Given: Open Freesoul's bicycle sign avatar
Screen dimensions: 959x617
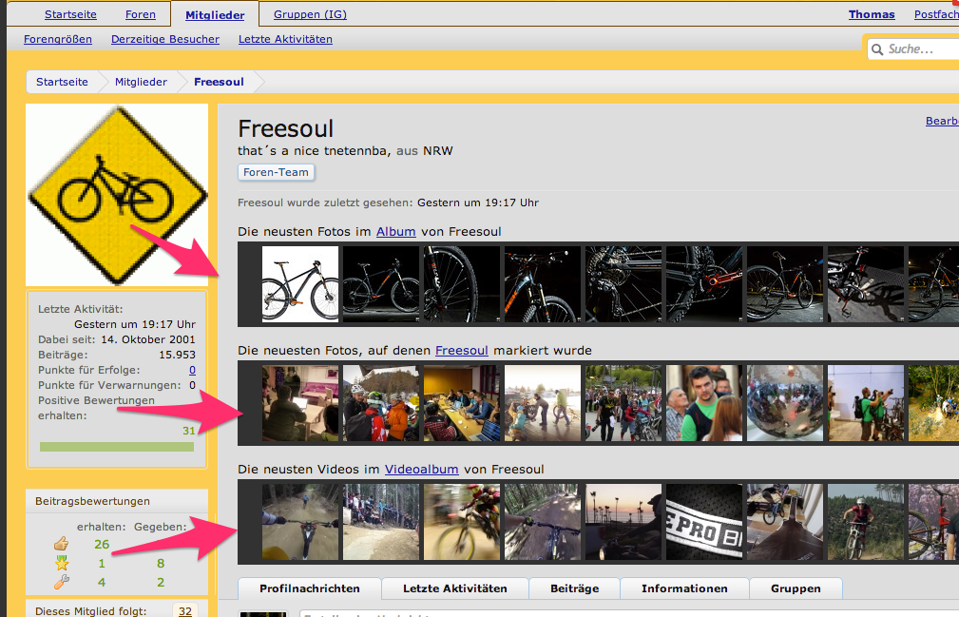Looking at the screenshot, I should [x=117, y=195].
